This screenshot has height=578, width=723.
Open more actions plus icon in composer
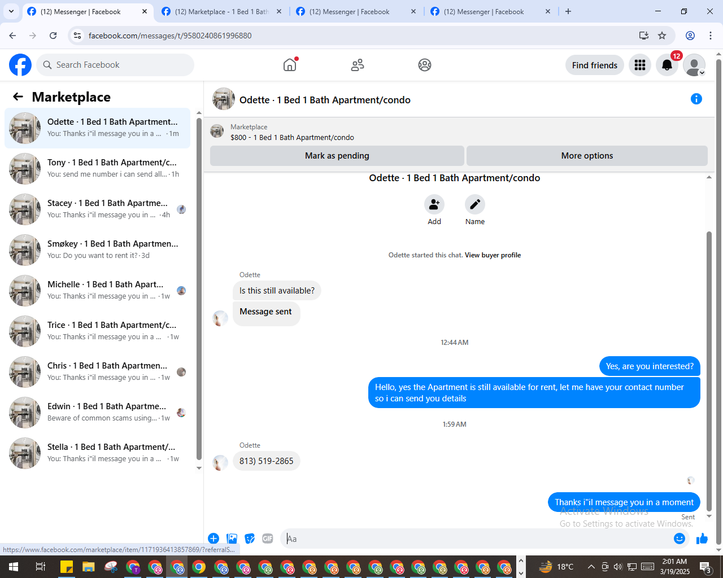click(214, 538)
